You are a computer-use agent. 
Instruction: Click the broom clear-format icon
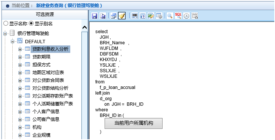point(122,16)
